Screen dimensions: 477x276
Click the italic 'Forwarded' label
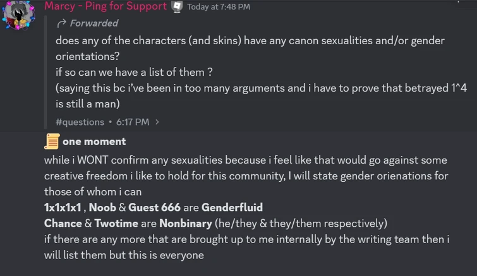pyautogui.click(x=94, y=23)
